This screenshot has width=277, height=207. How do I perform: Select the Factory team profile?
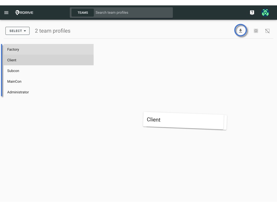coord(49,49)
